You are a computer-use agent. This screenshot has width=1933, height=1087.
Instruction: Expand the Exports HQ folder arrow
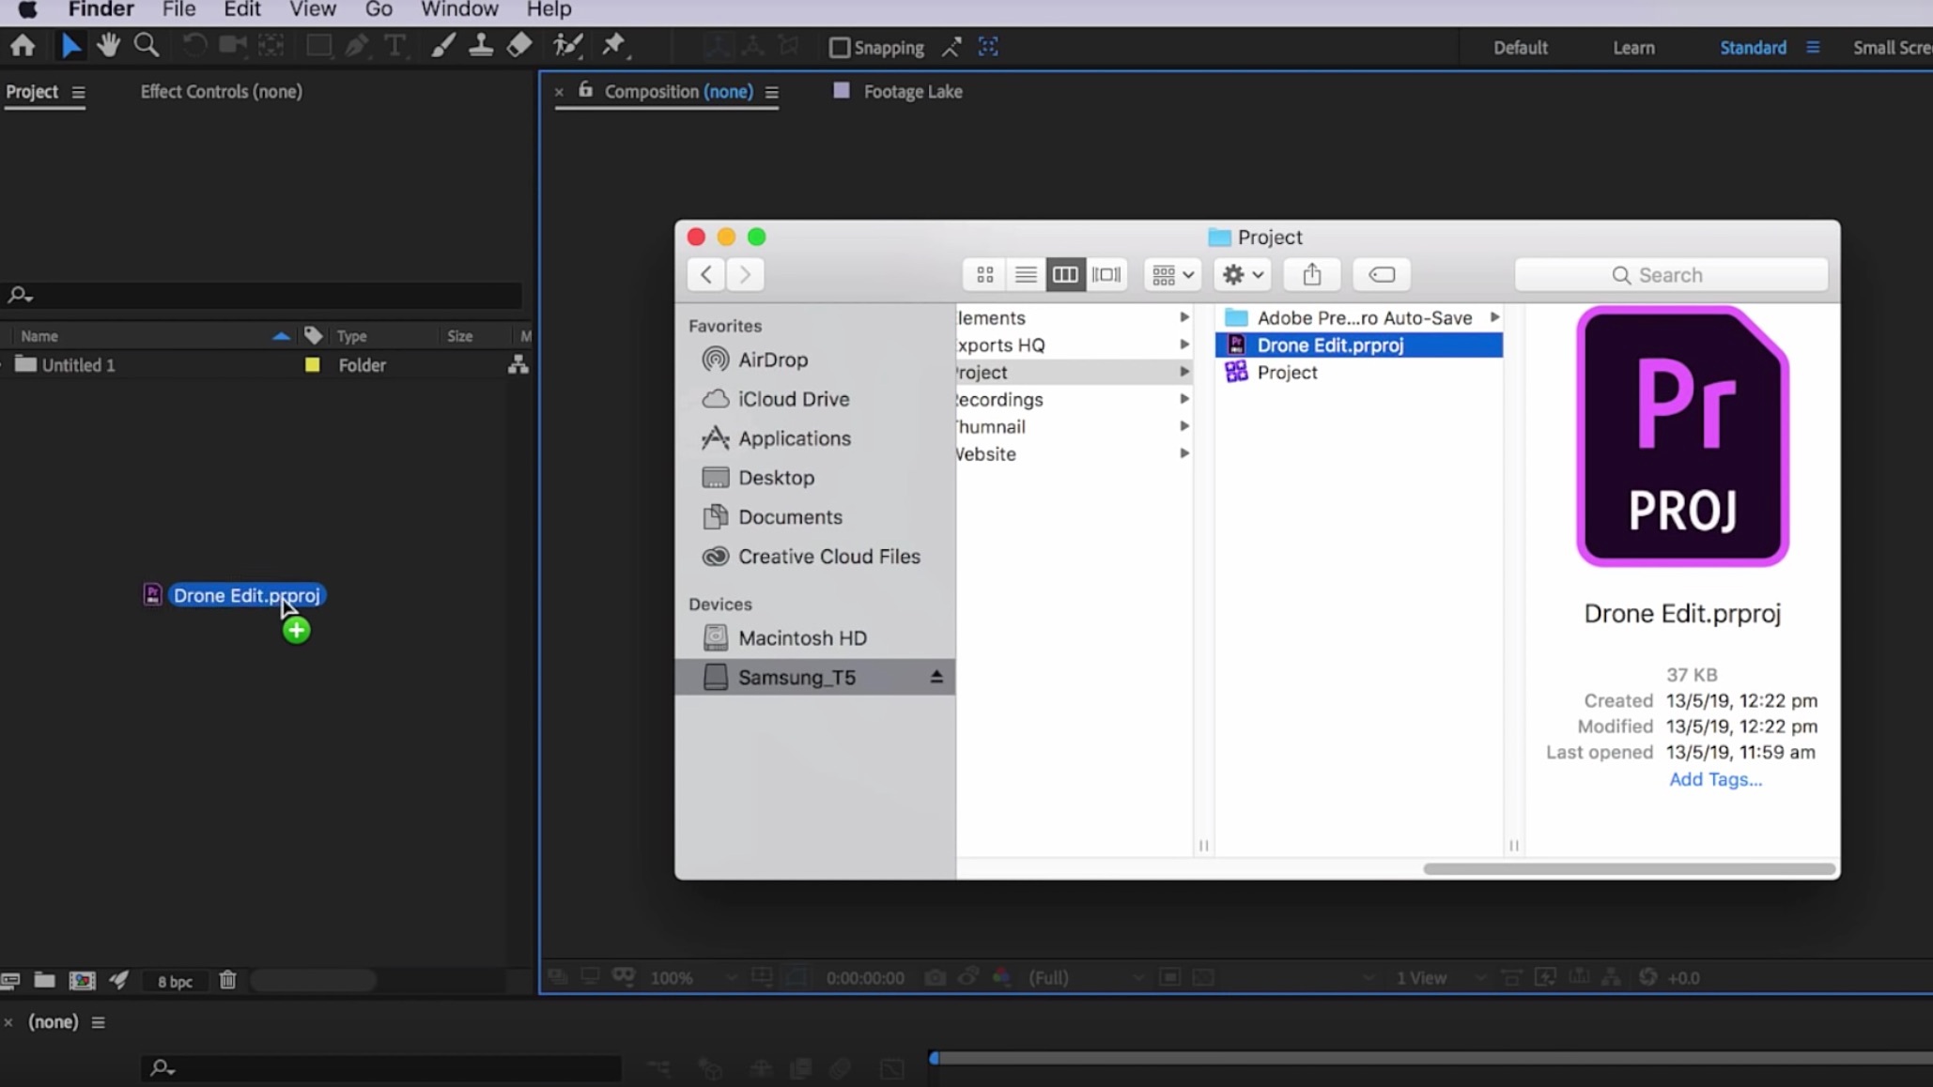pos(1183,345)
